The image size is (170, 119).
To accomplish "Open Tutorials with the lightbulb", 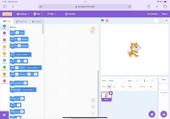I will (x=70, y=14).
